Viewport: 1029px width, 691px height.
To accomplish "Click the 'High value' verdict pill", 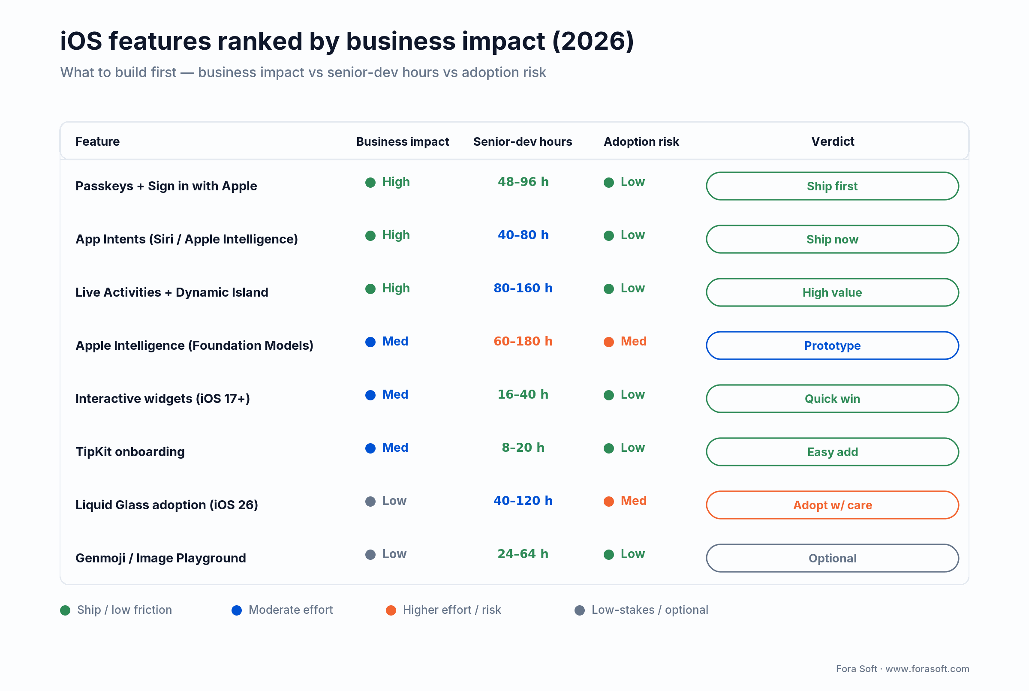I will coord(832,292).
